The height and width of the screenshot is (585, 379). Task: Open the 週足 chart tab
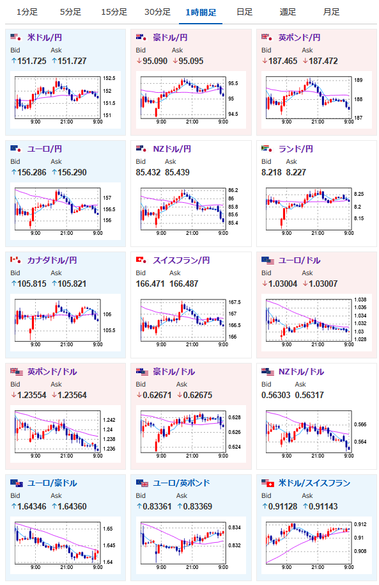tap(288, 12)
